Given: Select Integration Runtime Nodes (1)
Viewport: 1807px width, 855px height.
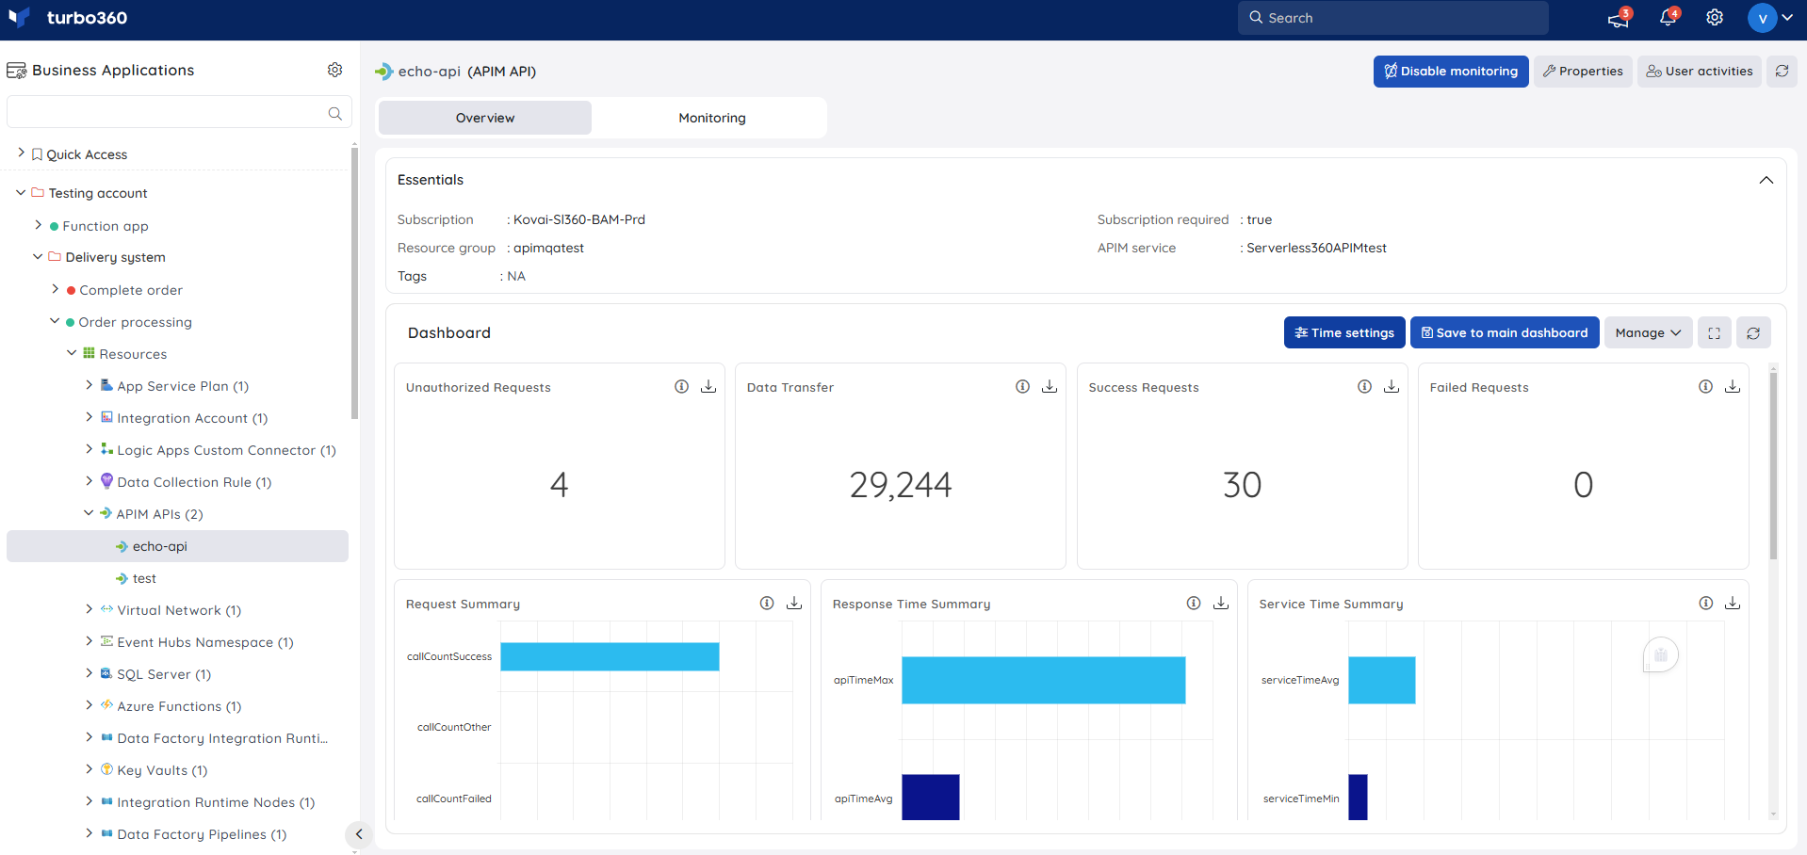Looking at the screenshot, I should [x=216, y=802].
